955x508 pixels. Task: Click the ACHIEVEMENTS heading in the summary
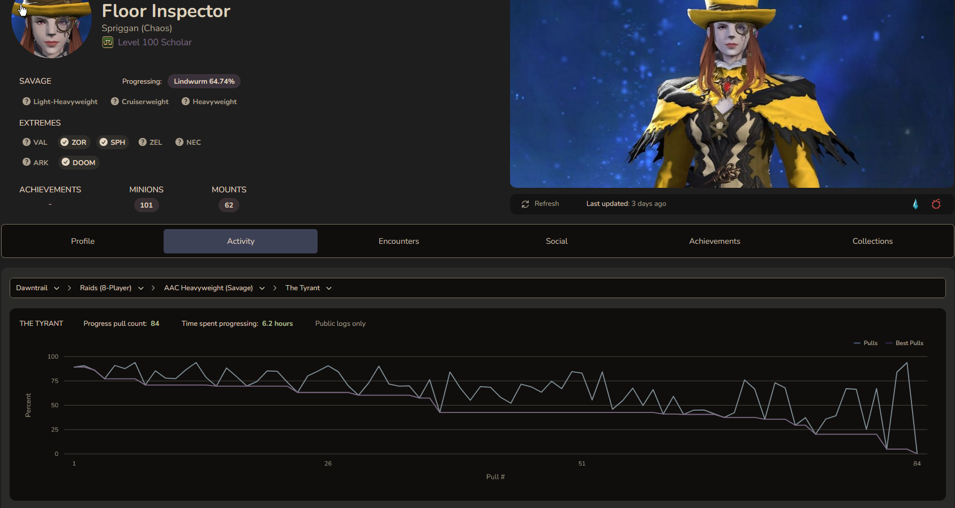[x=50, y=190]
